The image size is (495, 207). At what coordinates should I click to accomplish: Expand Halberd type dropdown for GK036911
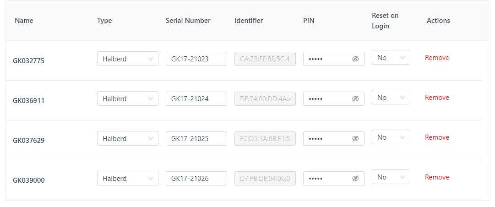click(x=127, y=99)
